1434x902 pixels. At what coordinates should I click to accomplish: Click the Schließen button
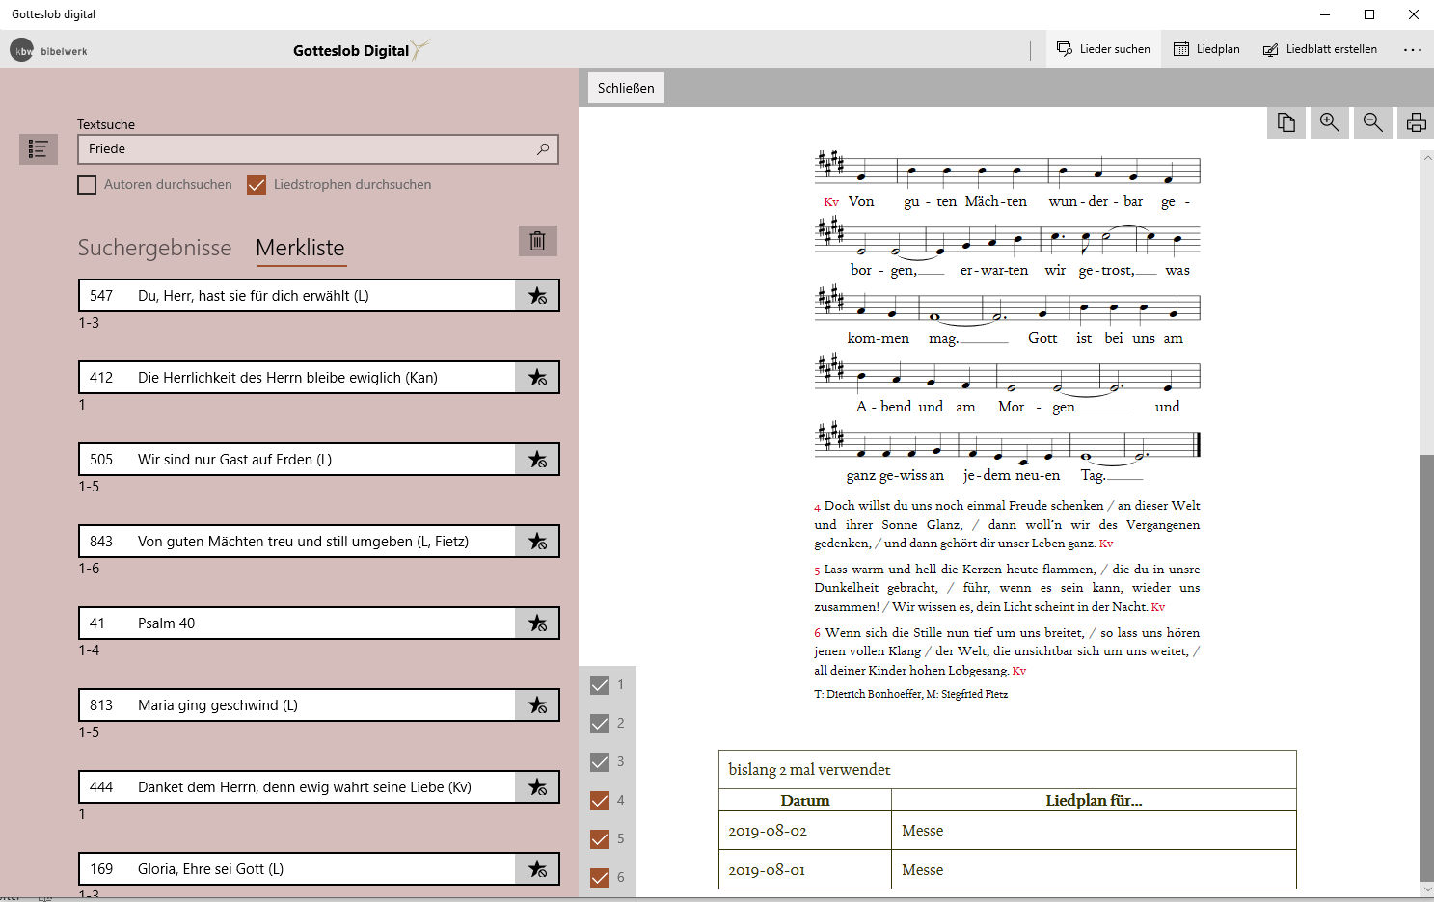pos(626,88)
